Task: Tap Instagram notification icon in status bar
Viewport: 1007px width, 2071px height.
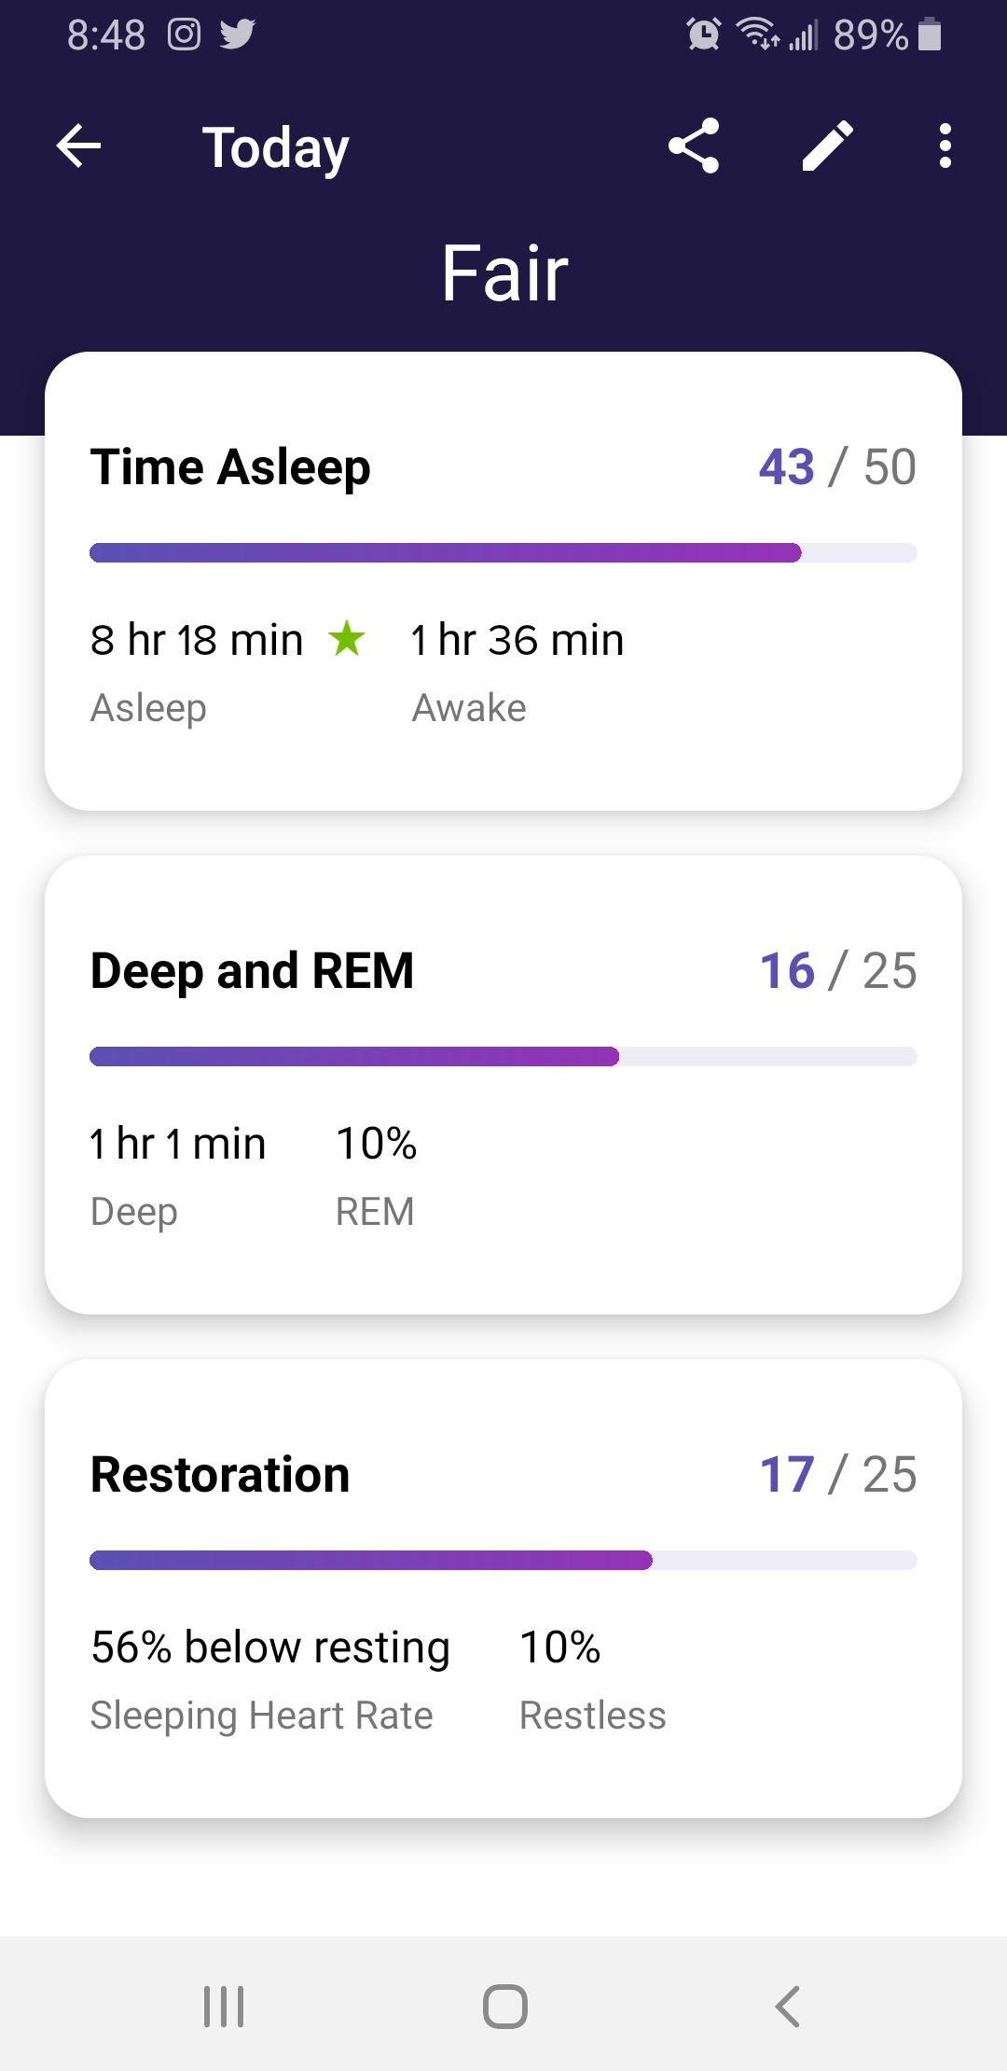Action: point(184,35)
